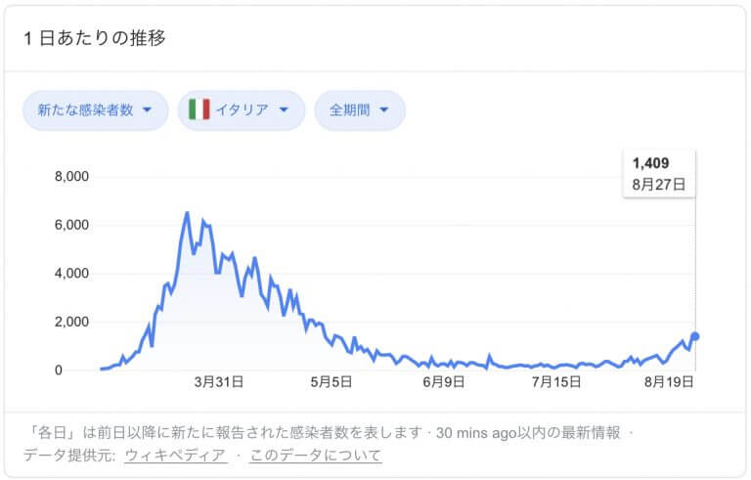Viewport: 751px width, 480px height.
Task: Click the 5月5日 x-axis label
Action: point(331,382)
